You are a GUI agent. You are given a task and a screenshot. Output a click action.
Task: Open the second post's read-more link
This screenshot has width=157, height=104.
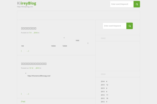point(25,94)
